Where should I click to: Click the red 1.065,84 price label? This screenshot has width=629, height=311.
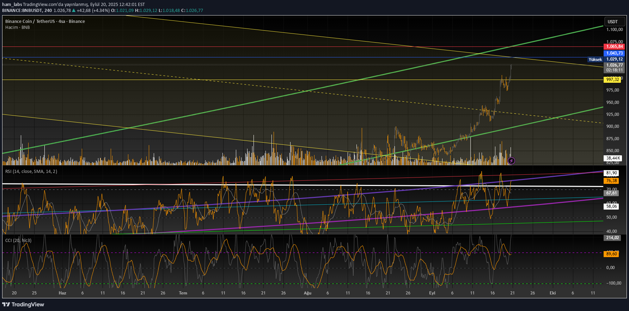615,46
